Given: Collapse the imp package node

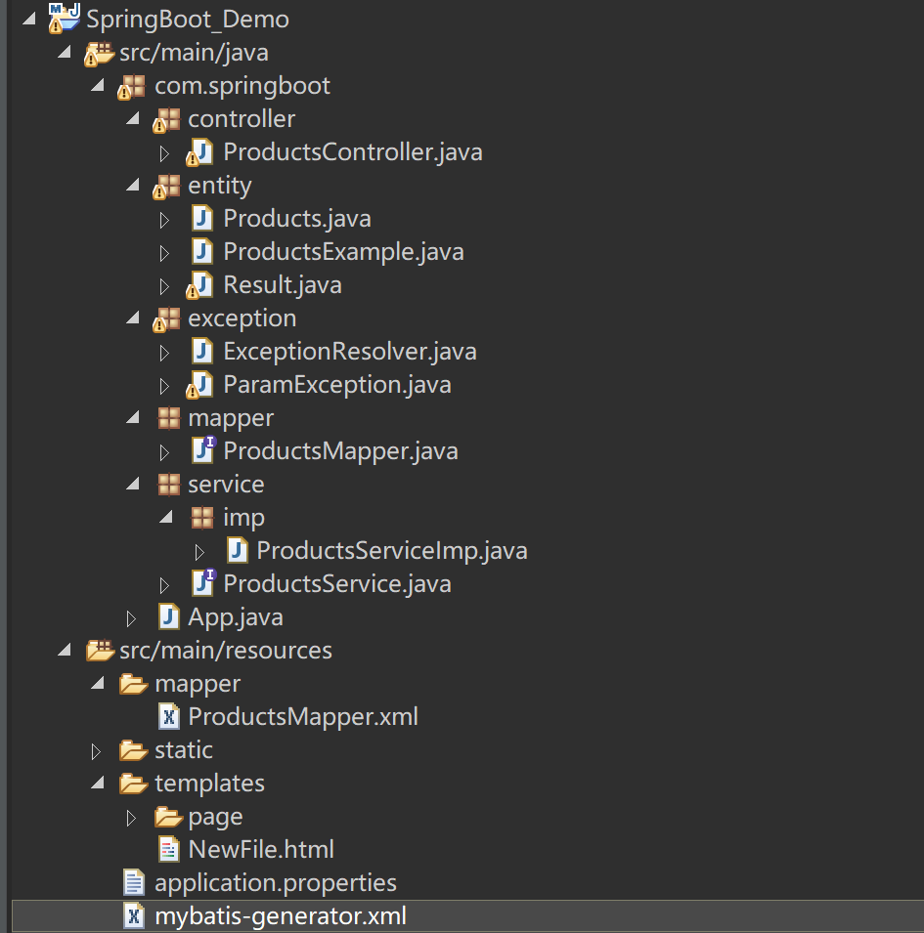Looking at the screenshot, I should [x=166, y=517].
